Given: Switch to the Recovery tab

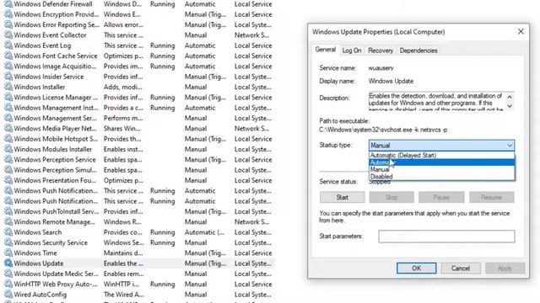Looking at the screenshot, I should [381, 50].
